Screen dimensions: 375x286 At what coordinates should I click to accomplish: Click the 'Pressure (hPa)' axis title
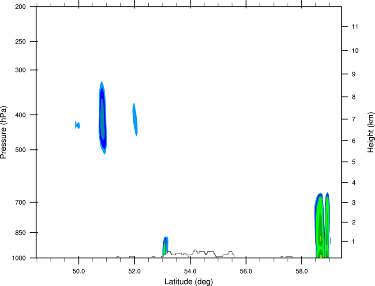coord(4,132)
